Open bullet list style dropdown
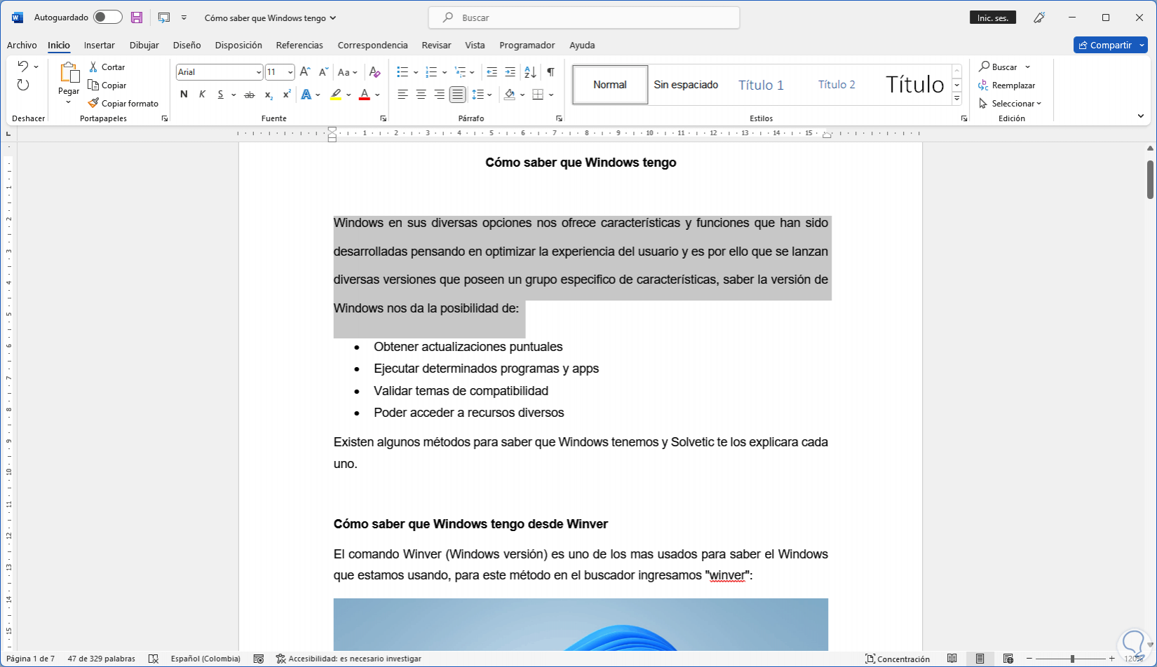This screenshot has width=1157, height=667. pyautogui.click(x=416, y=72)
